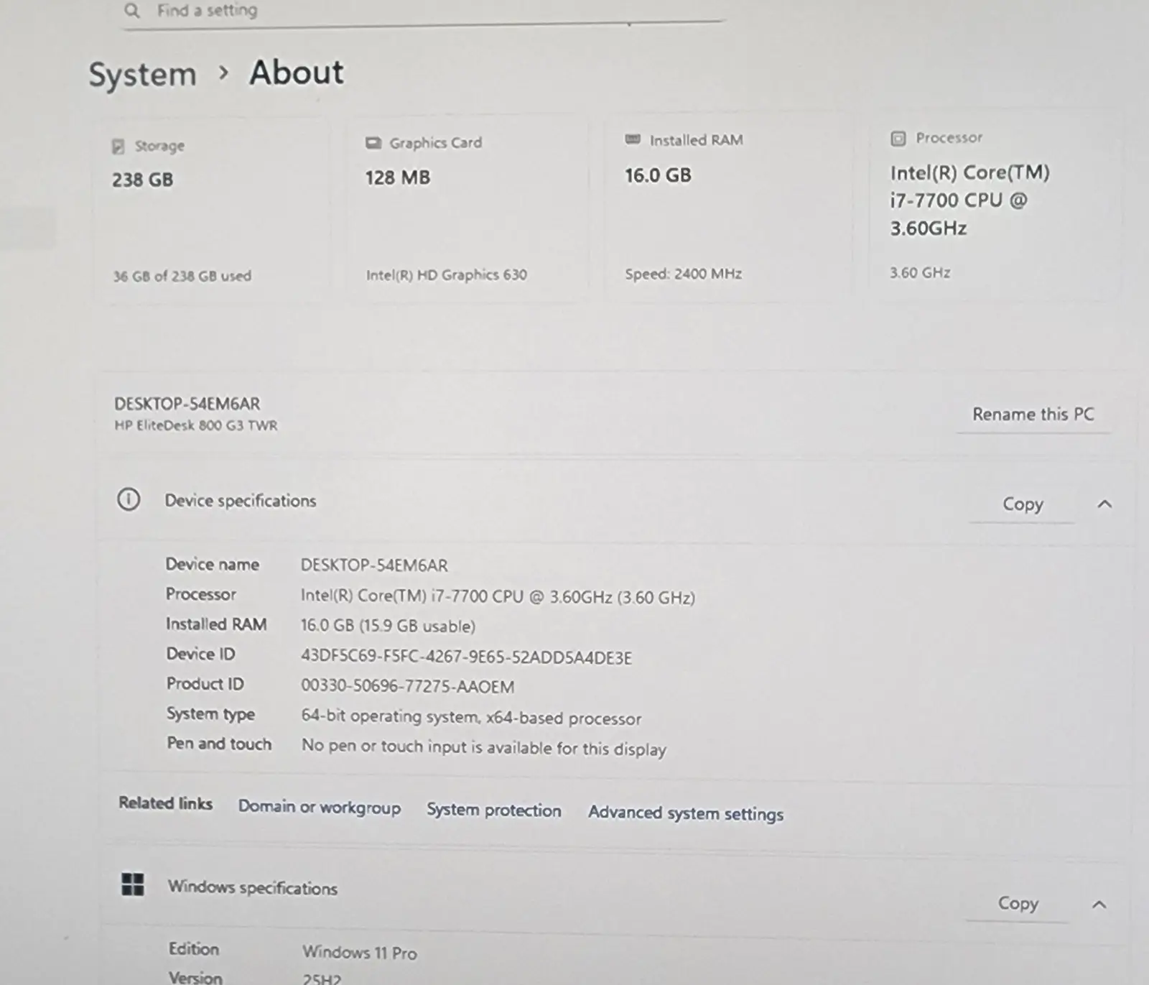Click the Device specifications info icon
The height and width of the screenshot is (985, 1149).
click(129, 499)
